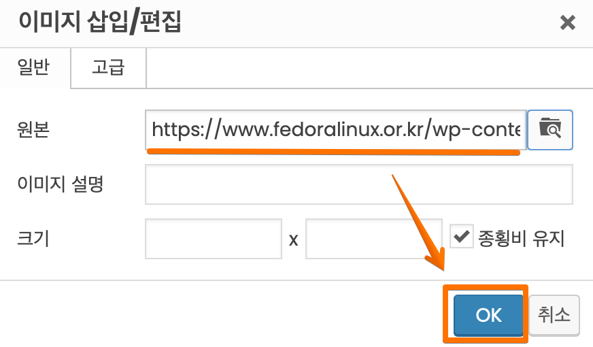Click the 이미지 설명 label text
The height and width of the screenshot is (347, 593).
(x=60, y=184)
